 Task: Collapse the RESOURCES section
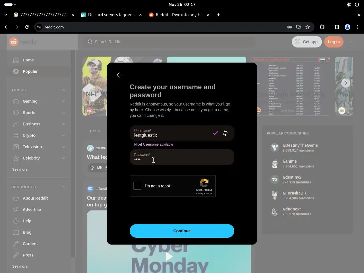pyautogui.click(x=63, y=187)
